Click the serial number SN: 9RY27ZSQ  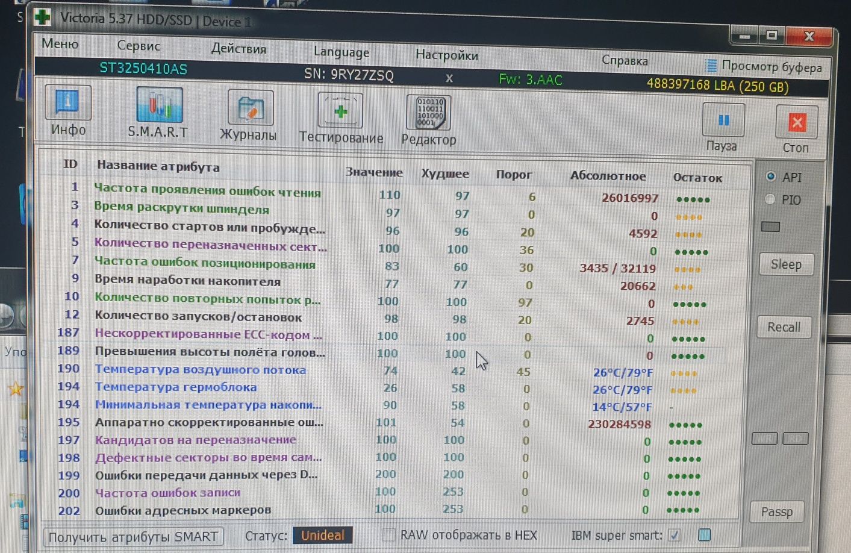[x=349, y=75]
